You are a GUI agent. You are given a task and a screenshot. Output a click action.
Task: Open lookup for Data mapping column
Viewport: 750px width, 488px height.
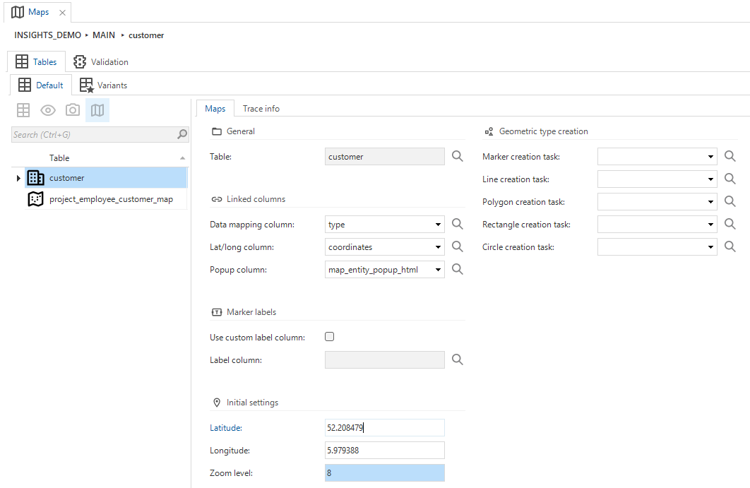[x=457, y=224]
